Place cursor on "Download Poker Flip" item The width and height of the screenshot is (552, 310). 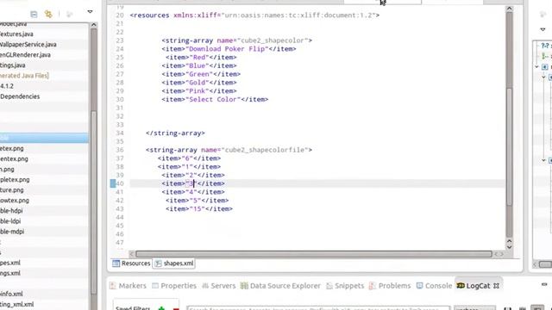[x=229, y=49]
